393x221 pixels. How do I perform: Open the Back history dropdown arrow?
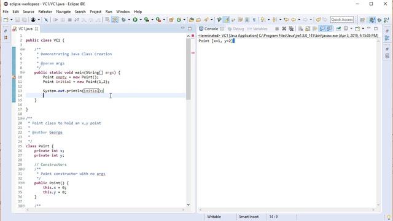click(x=299, y=20)
